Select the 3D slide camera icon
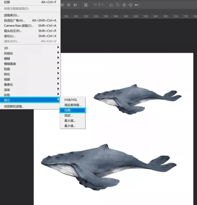The height and width of the screenshot is (205, 197). point(130,5)
